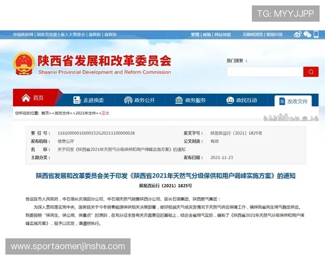
Task: Click the file icon beside 发改文件
Action: pos(282,101)
